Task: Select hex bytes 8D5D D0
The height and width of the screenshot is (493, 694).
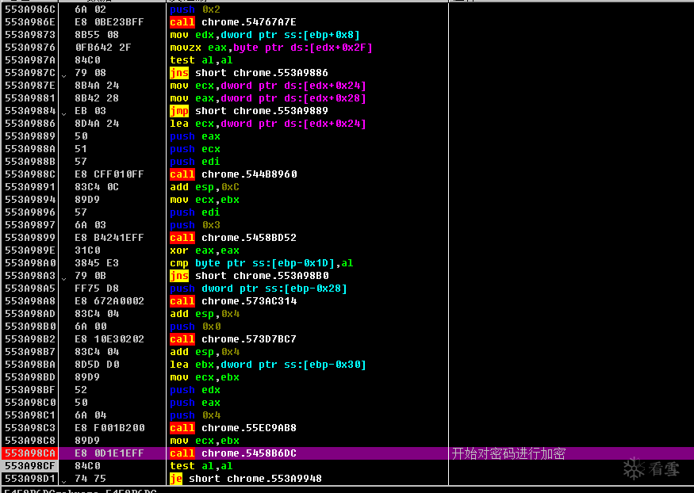Action: 97,365
